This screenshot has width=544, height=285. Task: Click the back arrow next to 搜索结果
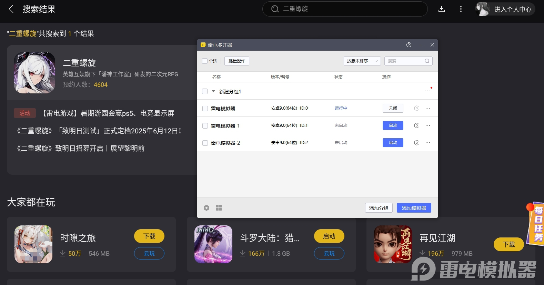pyautogui.click(x=11, y=9)
